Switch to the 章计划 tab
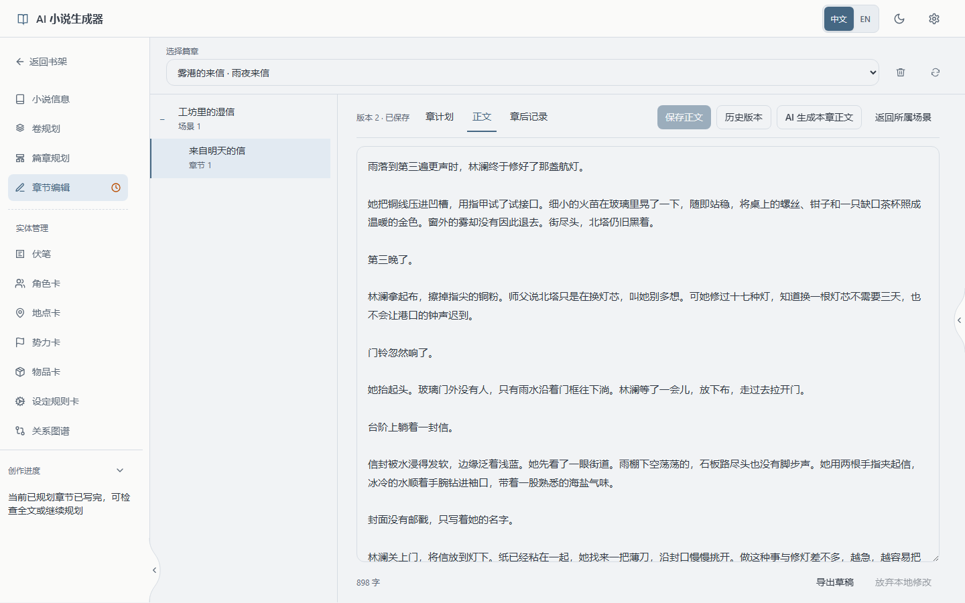Screen dimensions: 965x603 [x=440, y=117]
